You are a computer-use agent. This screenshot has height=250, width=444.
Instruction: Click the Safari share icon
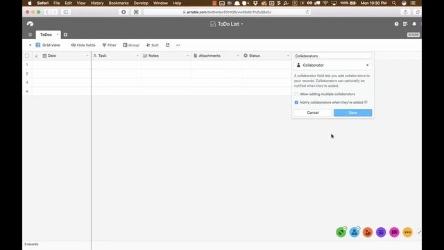coord(405,12)
